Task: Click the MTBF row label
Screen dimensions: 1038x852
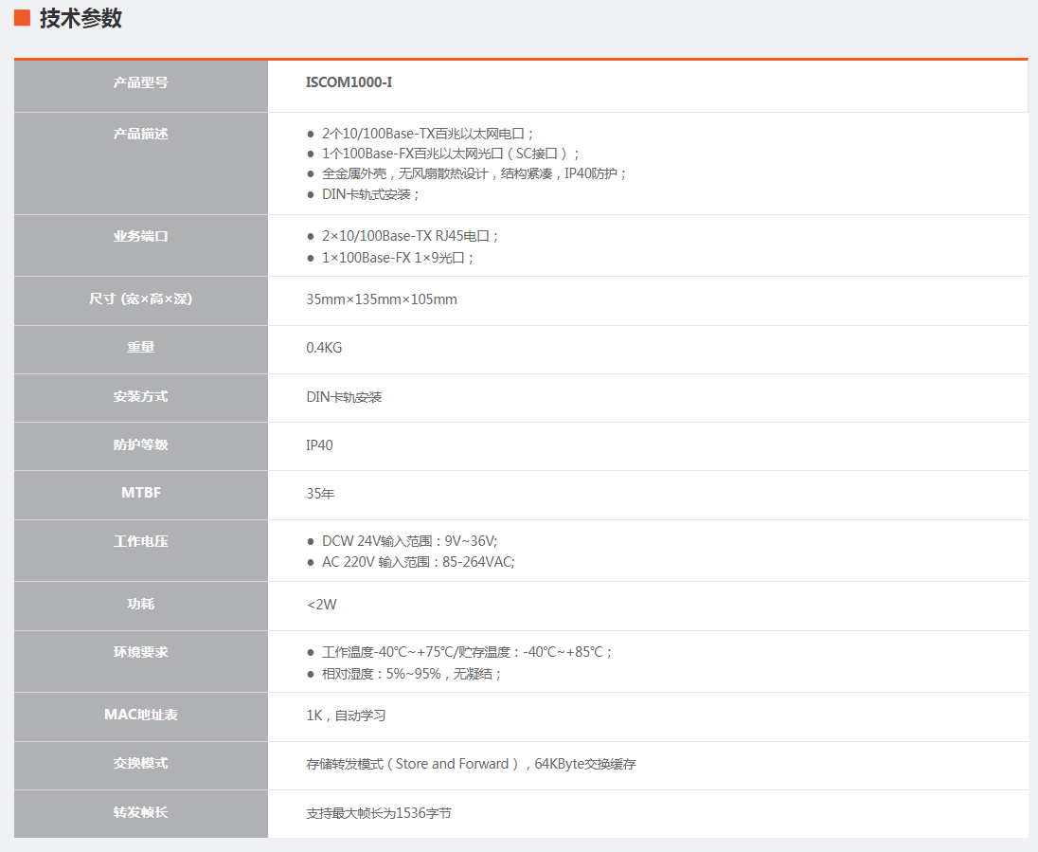Action: pos(140,493)
